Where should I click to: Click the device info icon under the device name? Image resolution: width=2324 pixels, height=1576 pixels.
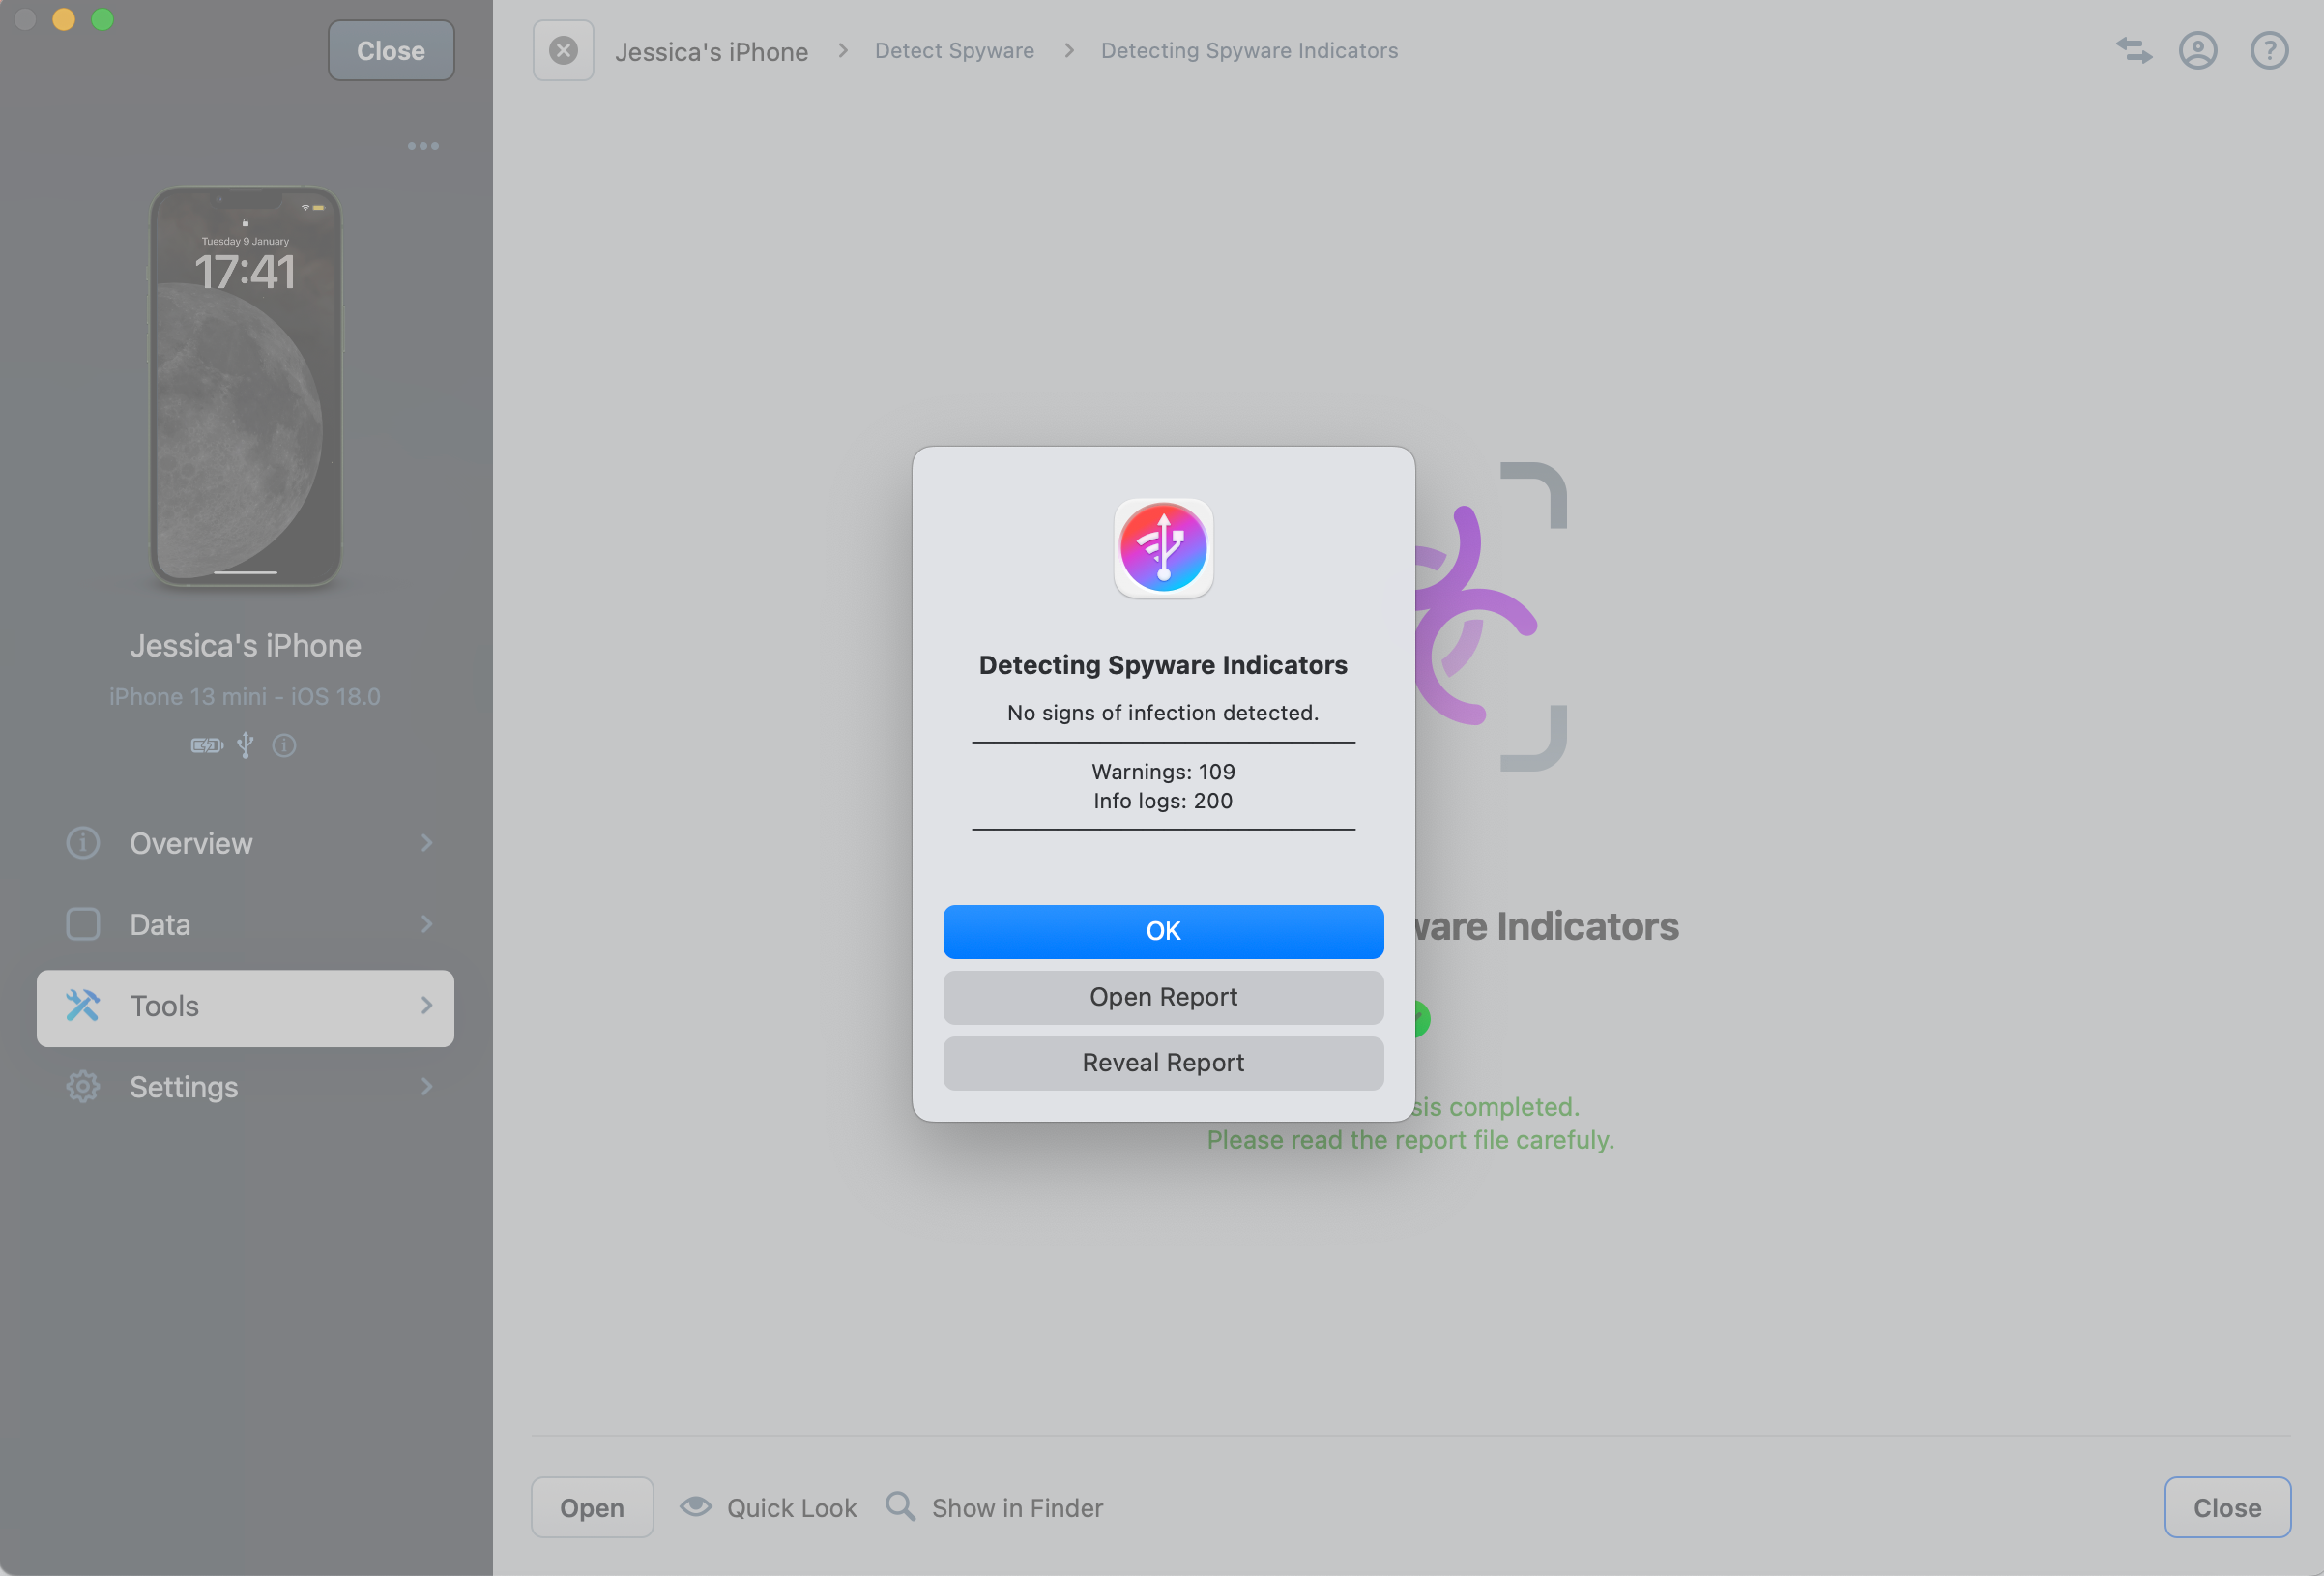tap(284, 745)
